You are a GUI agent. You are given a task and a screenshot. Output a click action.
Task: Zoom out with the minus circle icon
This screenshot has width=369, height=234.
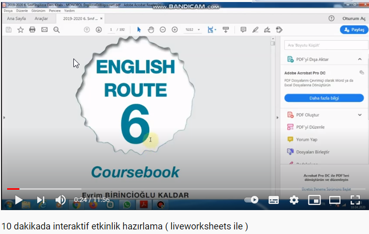tap(163, 30)
